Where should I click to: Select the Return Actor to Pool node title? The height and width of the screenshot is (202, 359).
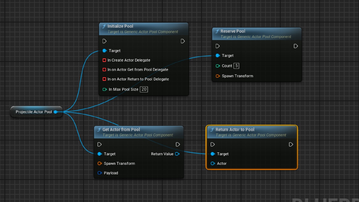pyautogui.click(x=235, y=130)
